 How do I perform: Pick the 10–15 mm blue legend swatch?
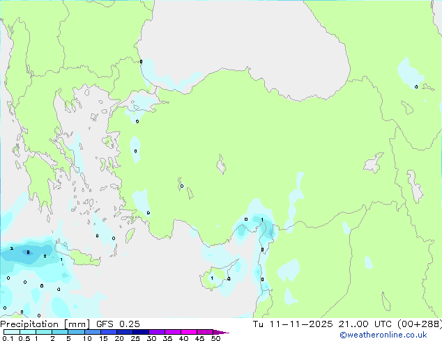pyautogui.click(x=92, y=332)
